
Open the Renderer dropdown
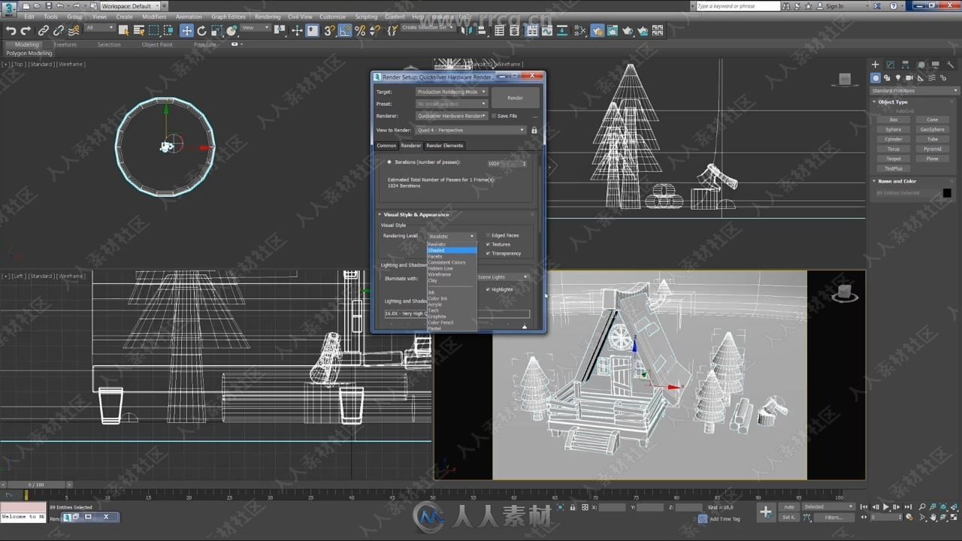tap(452, 116)
